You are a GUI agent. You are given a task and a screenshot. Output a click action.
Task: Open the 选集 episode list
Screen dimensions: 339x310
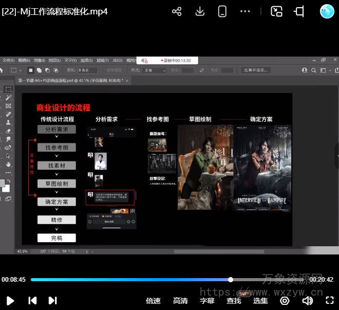coord(260,301)
